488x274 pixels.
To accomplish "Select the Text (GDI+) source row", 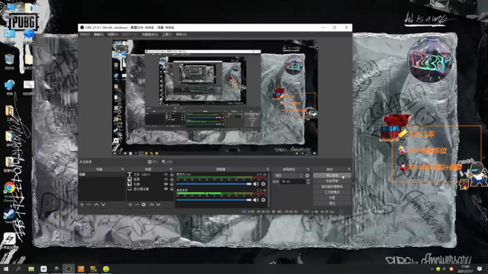I will coord(150,175).
